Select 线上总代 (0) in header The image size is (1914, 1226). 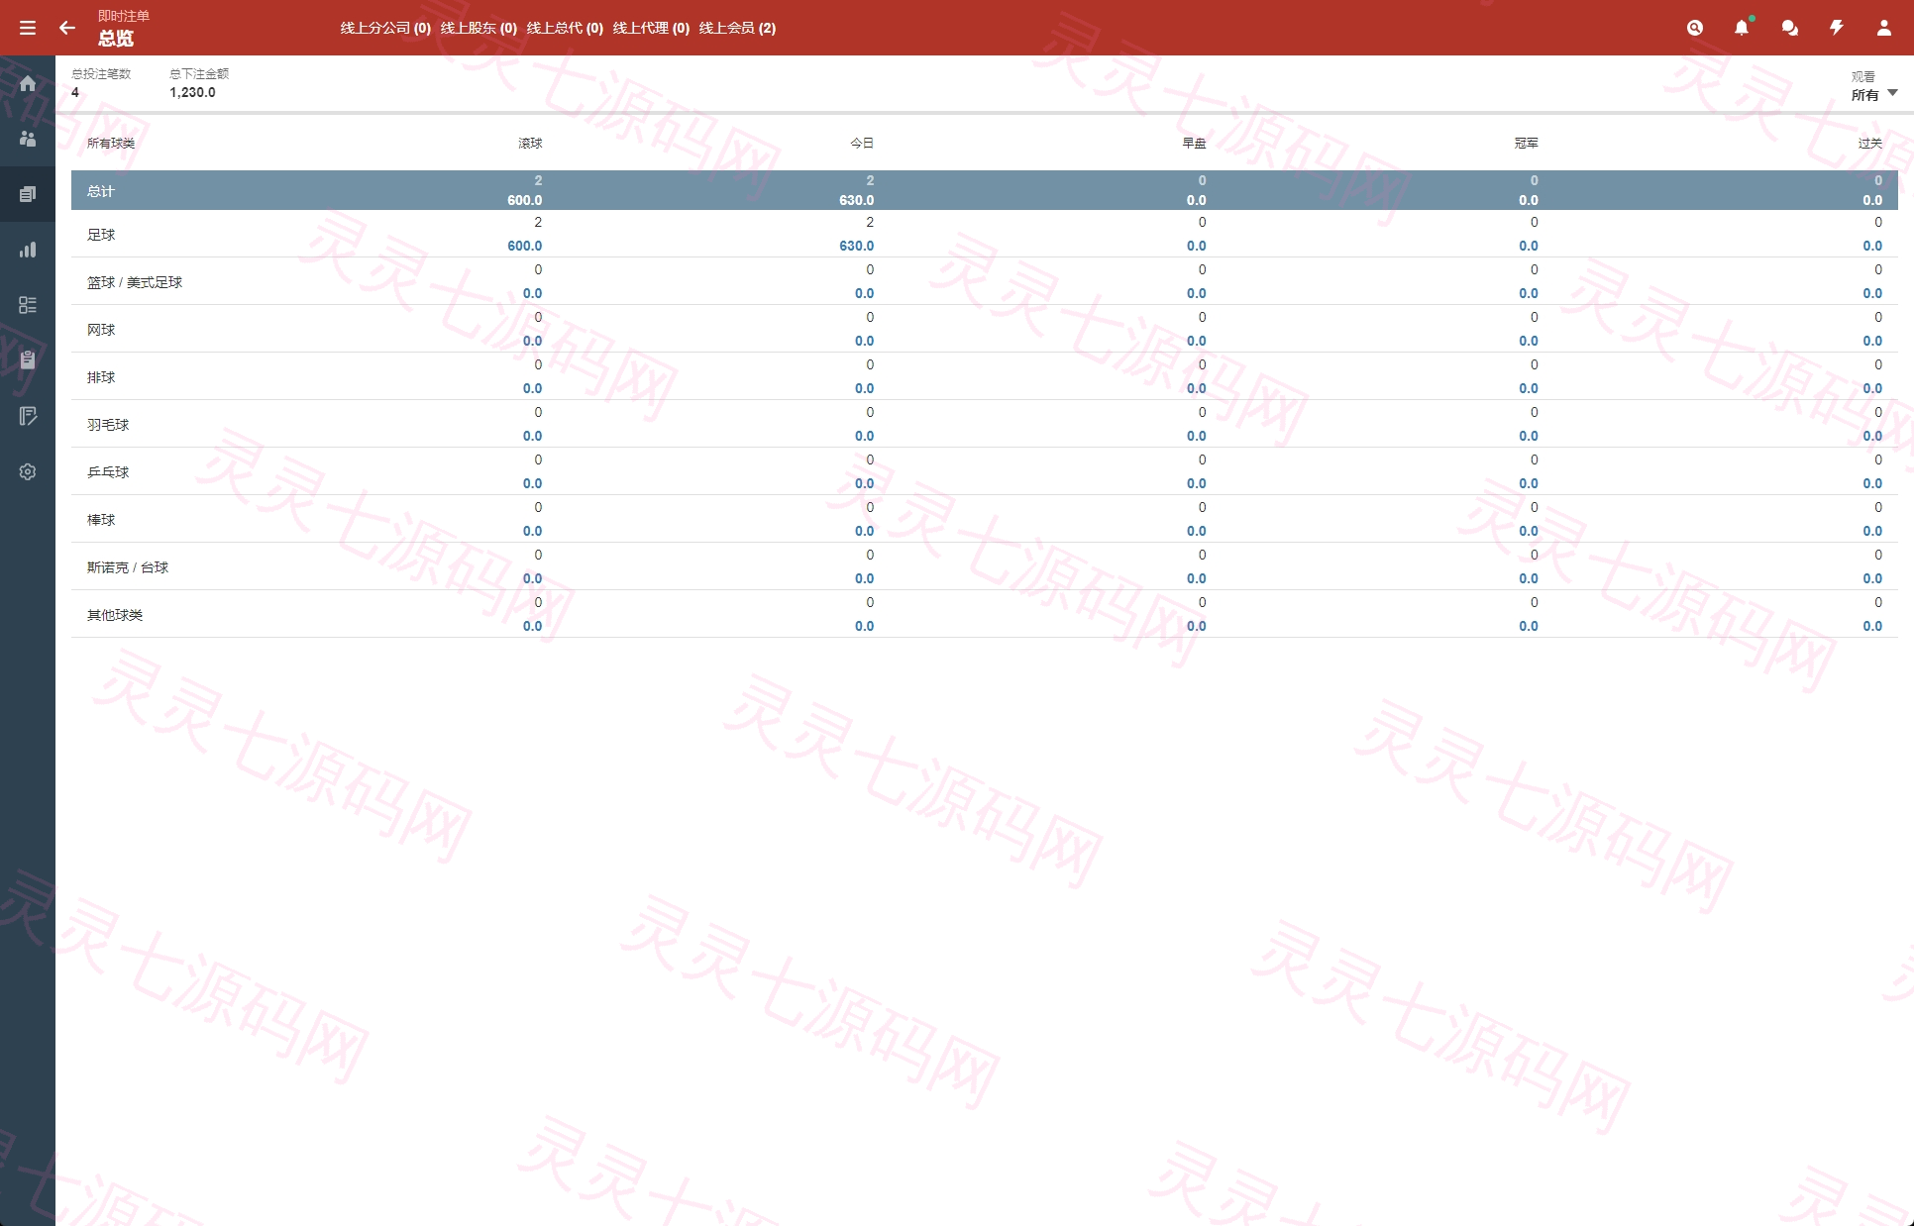pos(565,28)
